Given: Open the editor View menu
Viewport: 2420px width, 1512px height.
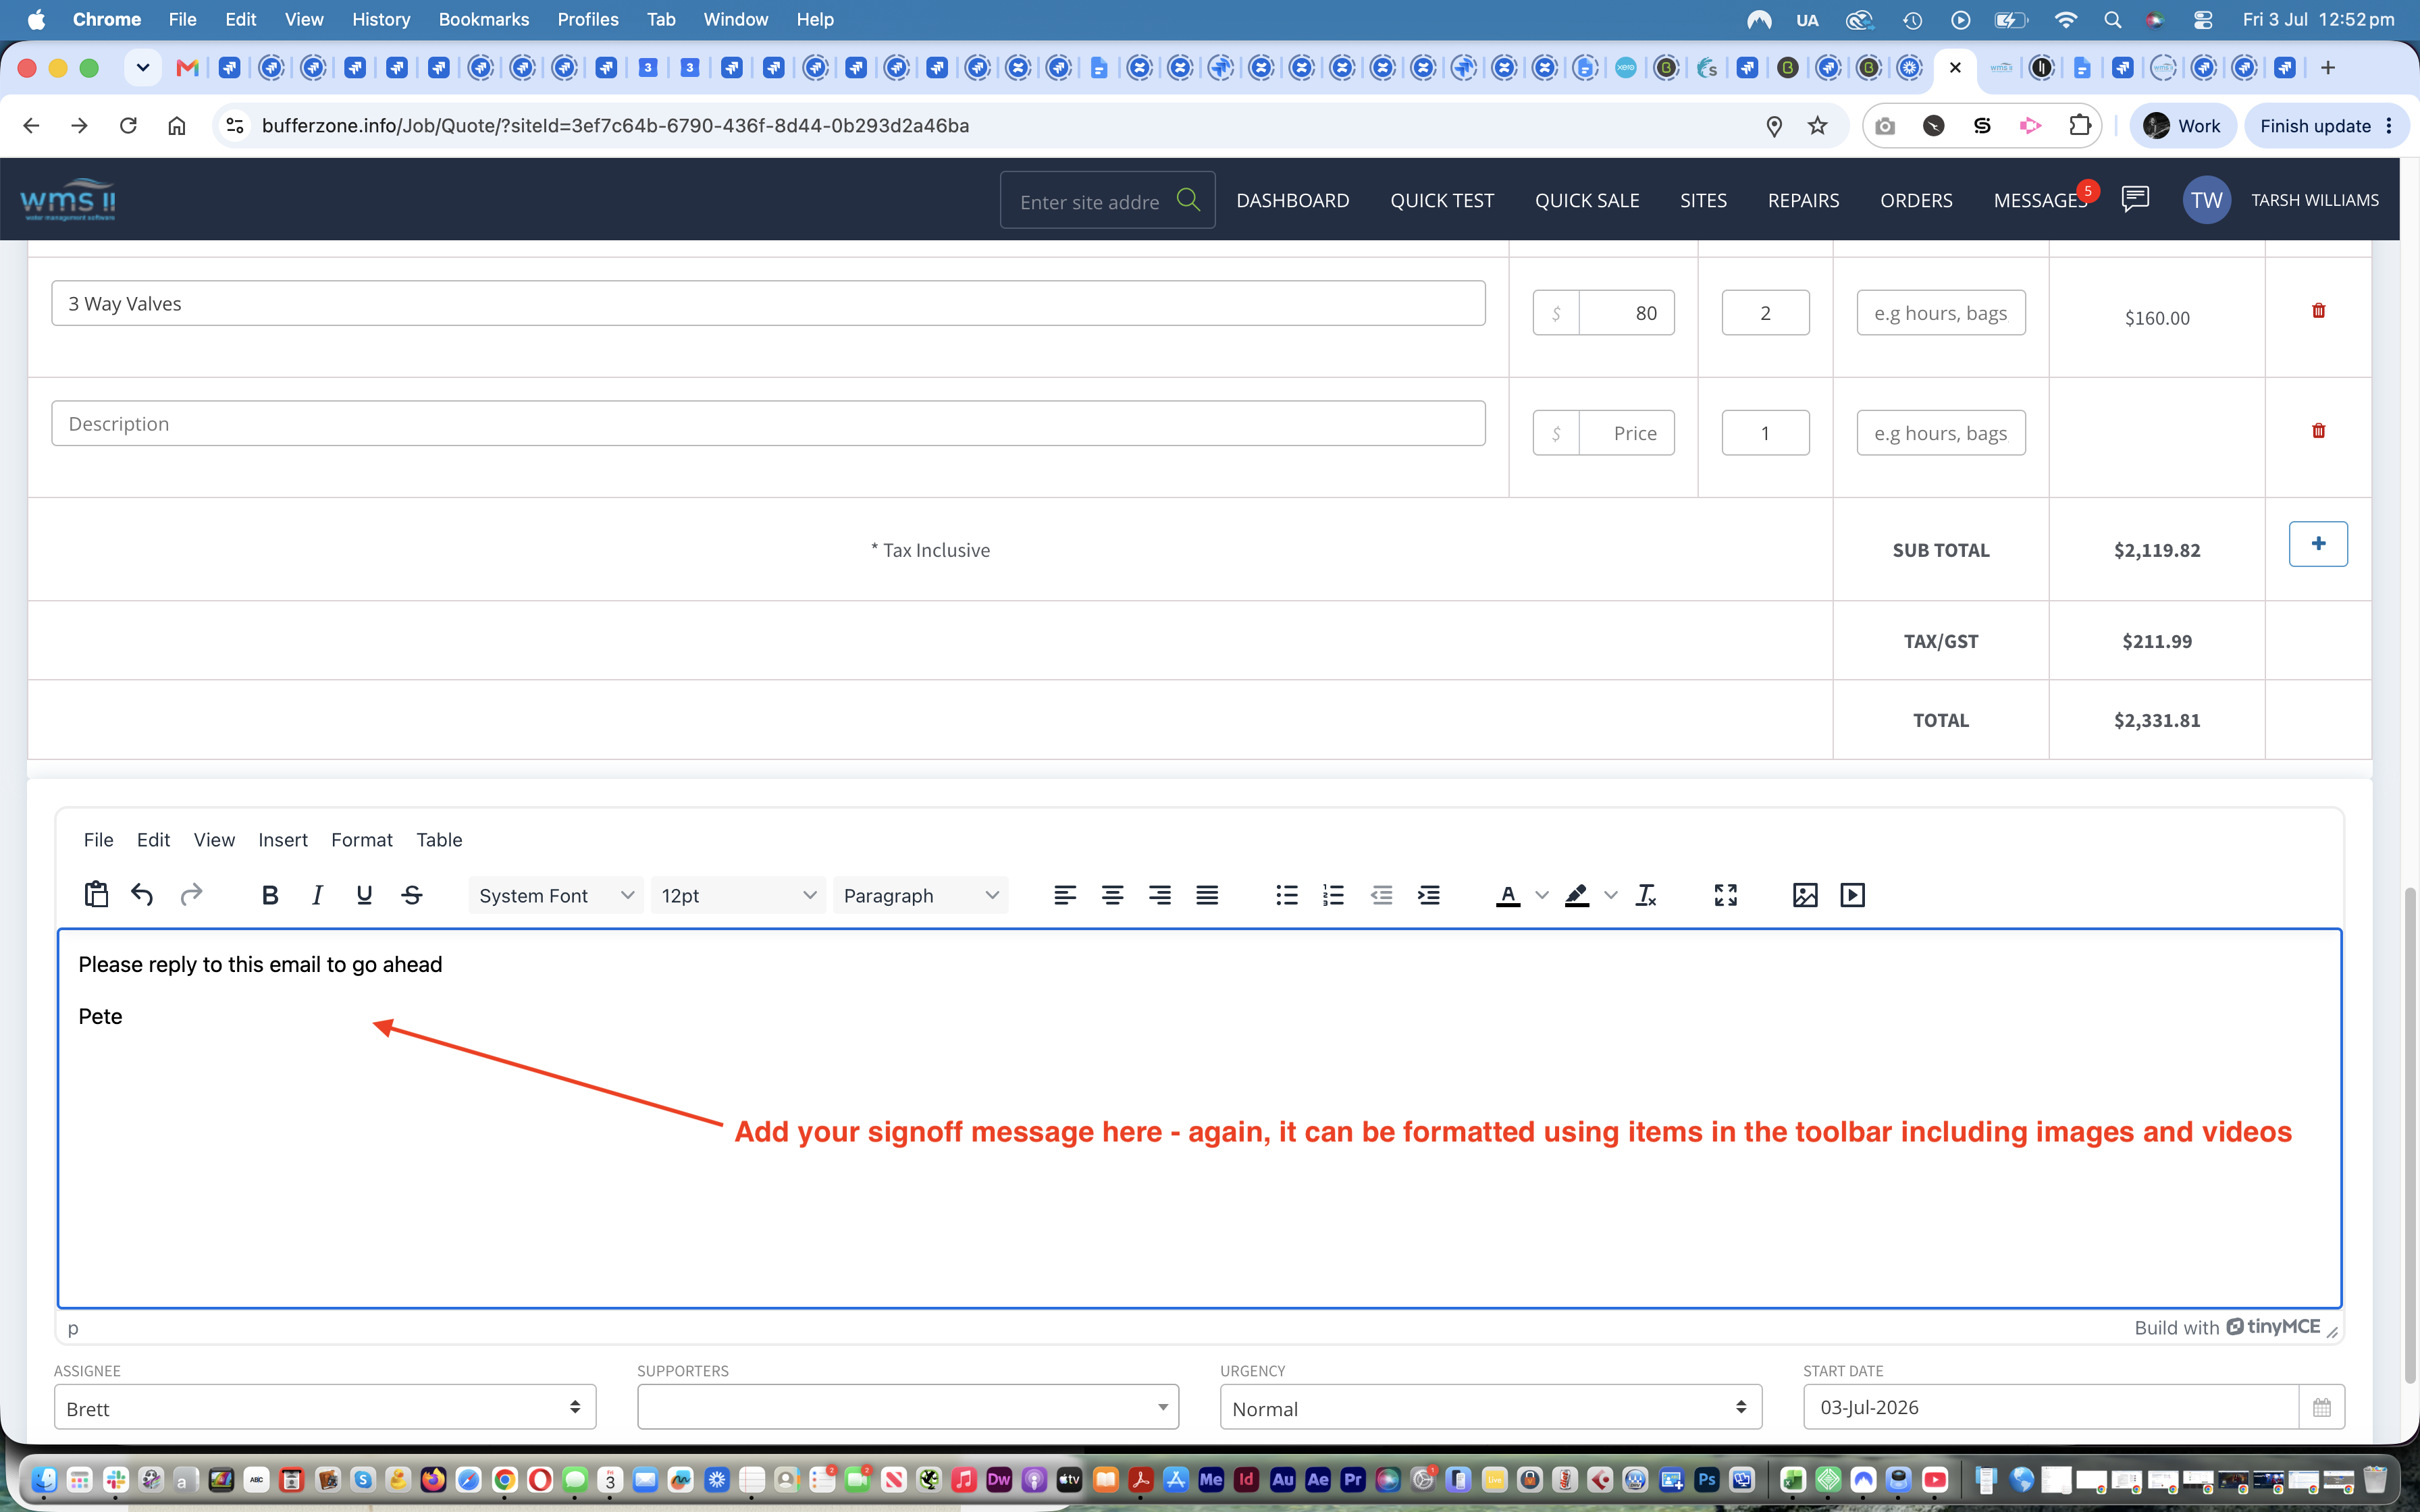Looking at the screenshot, I should click(x=214, y=840).
